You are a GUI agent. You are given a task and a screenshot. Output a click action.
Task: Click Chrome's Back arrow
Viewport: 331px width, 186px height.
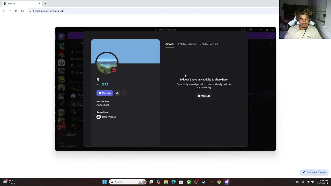coord(4,11)
